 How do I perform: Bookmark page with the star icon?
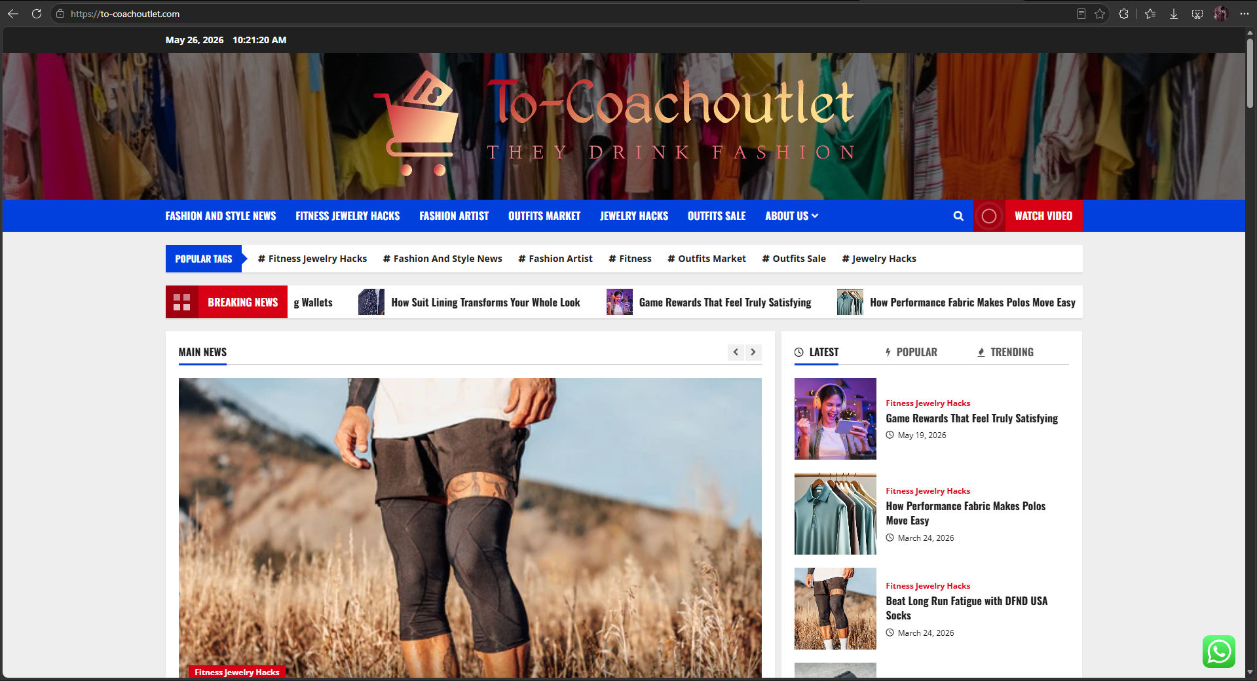click(x=1100, y=14)
